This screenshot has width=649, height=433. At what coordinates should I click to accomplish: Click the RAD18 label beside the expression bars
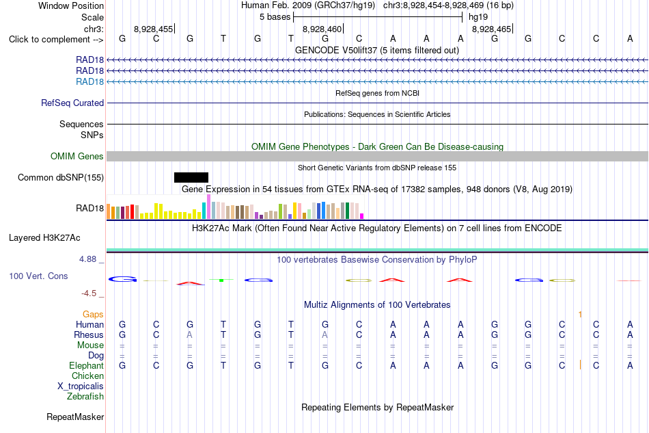(89, 208)
